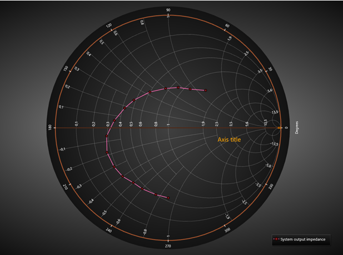Viewport: 343px width, 255px height.
Task: Click the 0.1 label on the horizontal axis
Action: 76,124
